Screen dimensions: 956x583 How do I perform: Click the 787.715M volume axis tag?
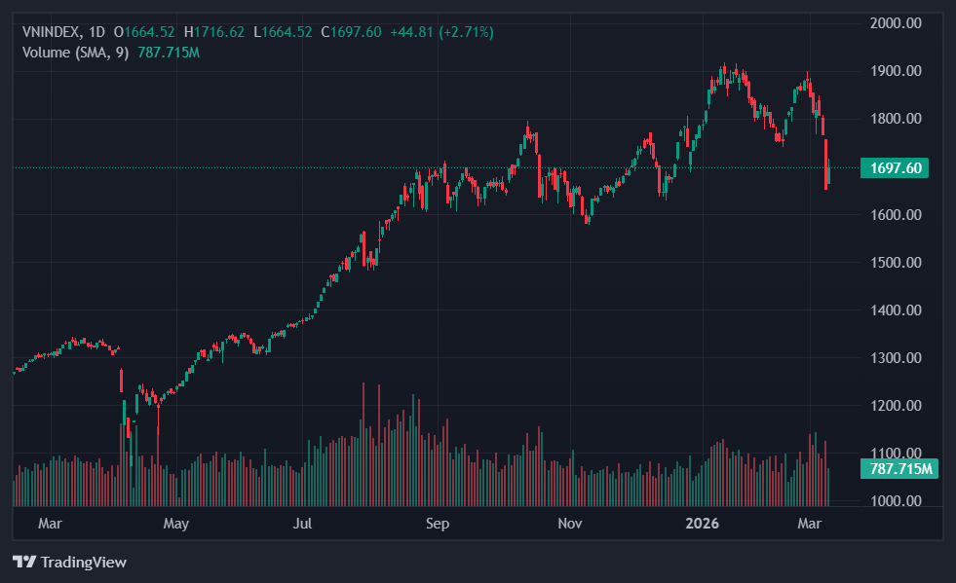pyautogui.click(x=898, y=469)
